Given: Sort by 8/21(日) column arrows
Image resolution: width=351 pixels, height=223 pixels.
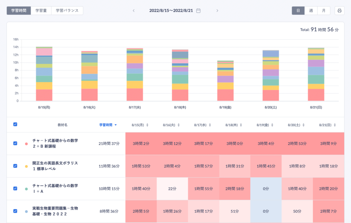Looking at the screenshot, I should 335,125.
